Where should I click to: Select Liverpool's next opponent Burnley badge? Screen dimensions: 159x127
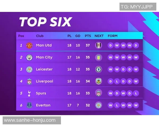[99, 81]
